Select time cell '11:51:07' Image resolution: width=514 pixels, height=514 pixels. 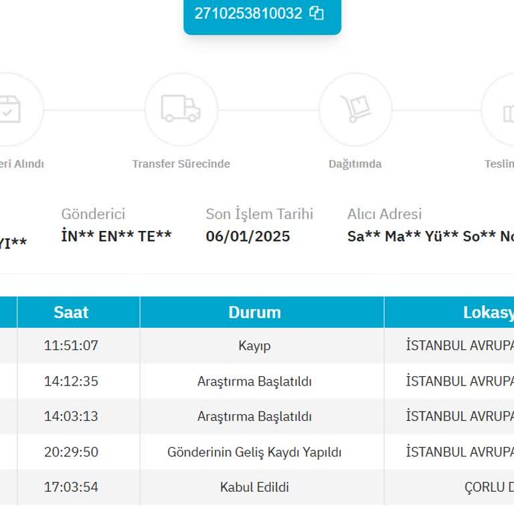click(x=71, y=345)
